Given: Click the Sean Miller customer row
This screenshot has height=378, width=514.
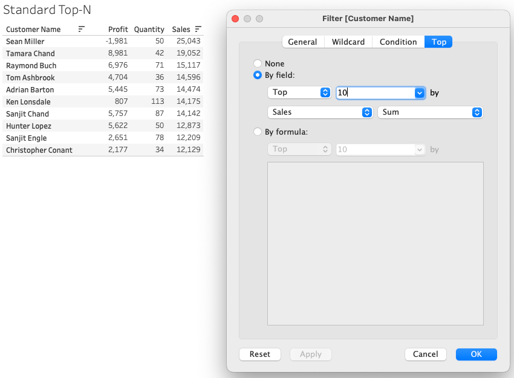Looking at the screenshot, I should click(x=25, y=42).
